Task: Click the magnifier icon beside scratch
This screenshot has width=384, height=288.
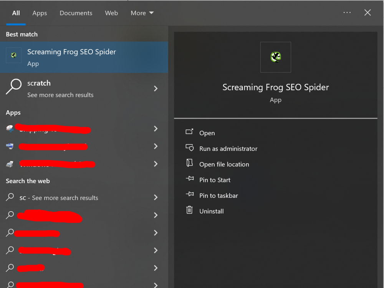Action: tap(14, 86)
